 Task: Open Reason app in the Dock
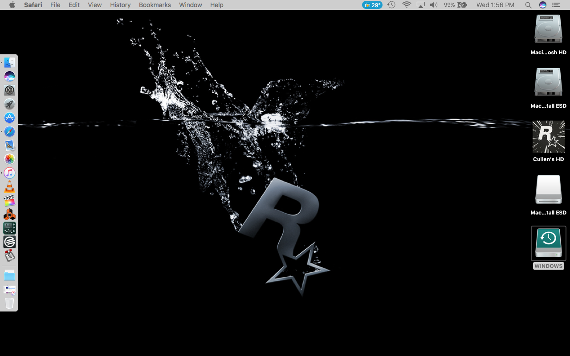9,214
